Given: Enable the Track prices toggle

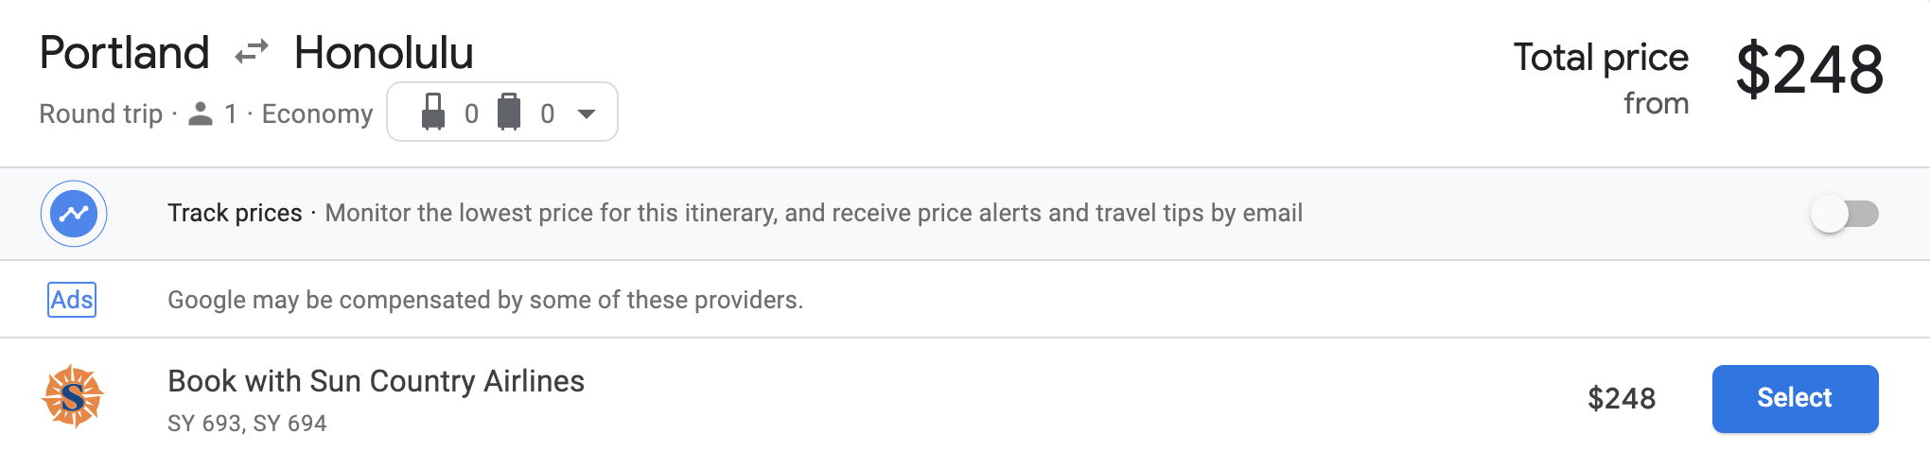Looking at the screenshot, I should coord(1844,214).
